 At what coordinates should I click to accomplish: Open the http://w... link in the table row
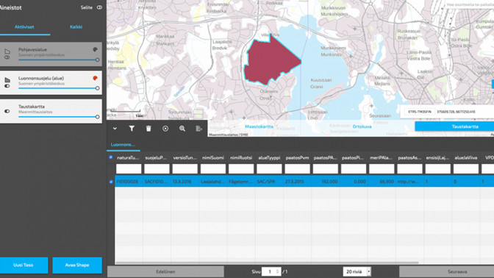pos(408,182)
